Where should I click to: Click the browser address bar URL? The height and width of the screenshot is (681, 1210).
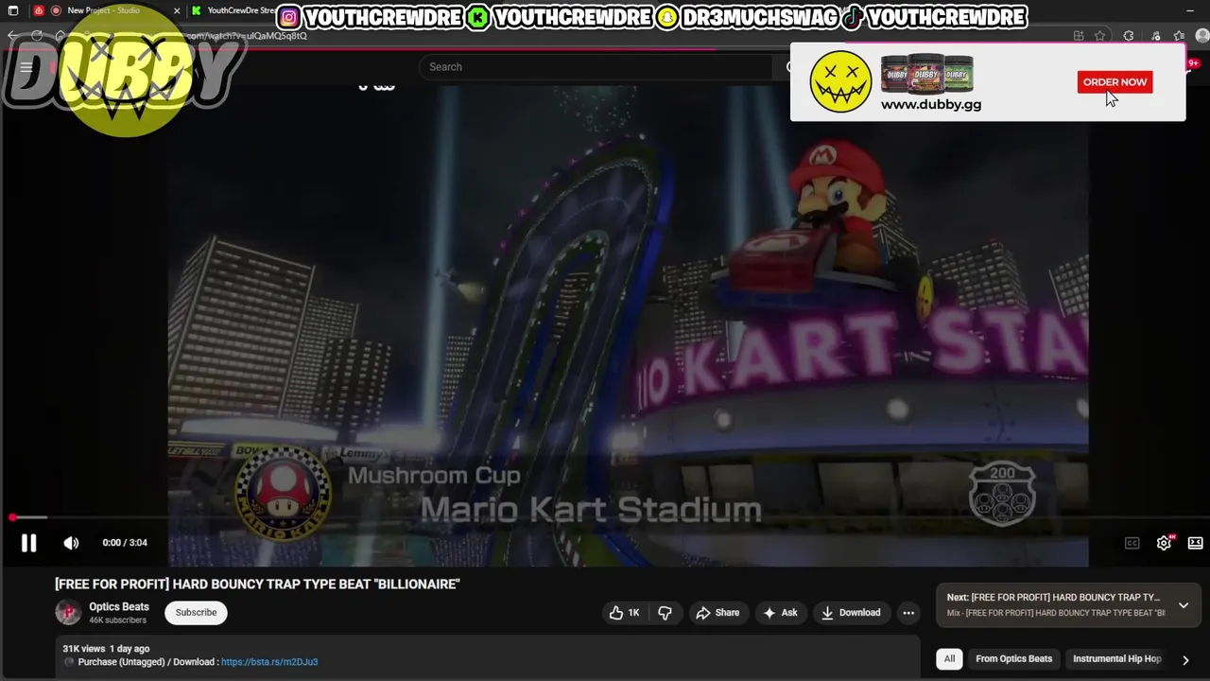coord(248,36)
